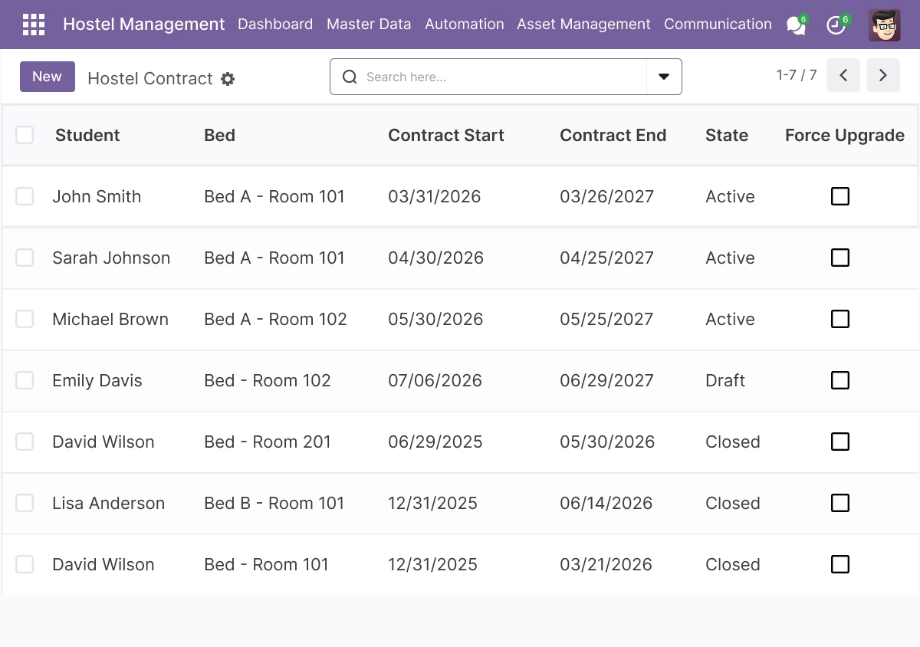Click contract end date 06/14/2026

(x=606, y=503)
